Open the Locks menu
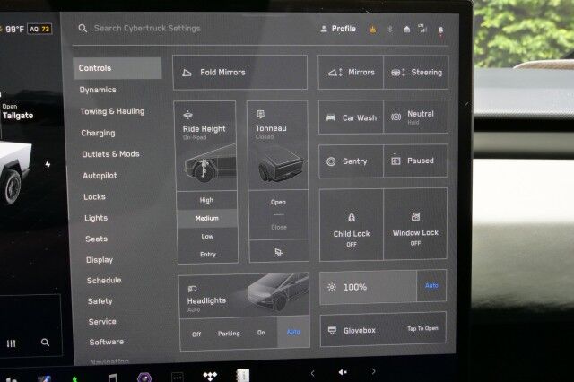This screenshot has width=574, height=382. (94, 197)
